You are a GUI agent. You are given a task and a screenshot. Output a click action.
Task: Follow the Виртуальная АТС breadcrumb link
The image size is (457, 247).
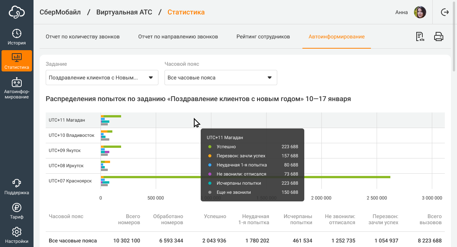[124, 12]
